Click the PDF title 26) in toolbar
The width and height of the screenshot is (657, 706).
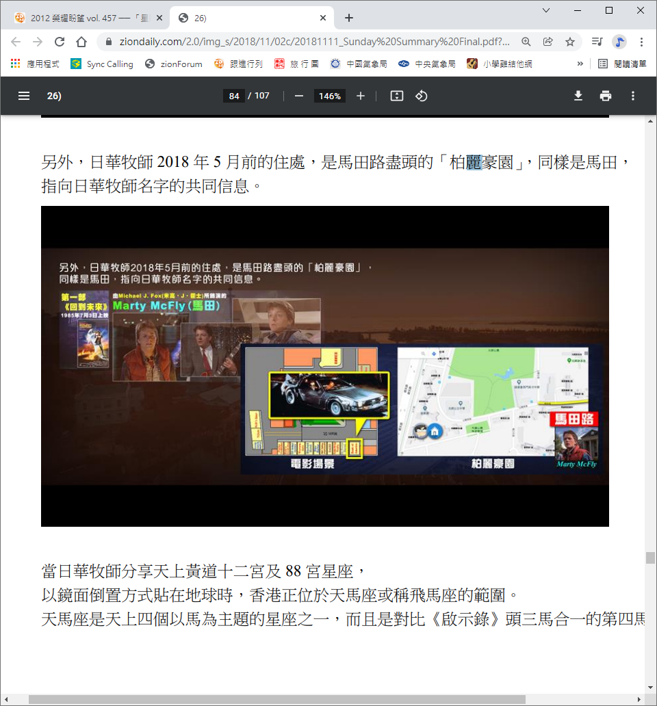(54, 96)
